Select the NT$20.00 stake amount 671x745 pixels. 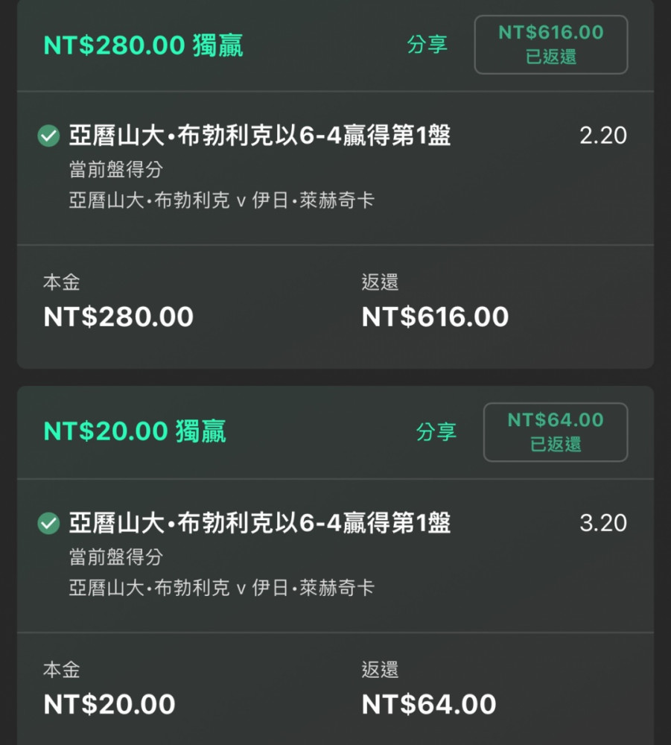coord(109,704)
